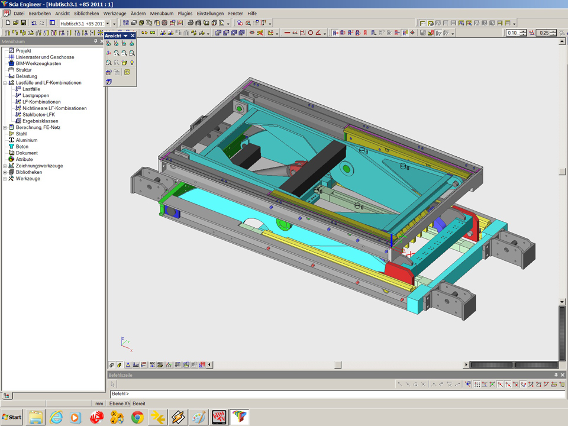Expand the Berechnung, FE-Netz tree node
568x426 pixels.
5,127
